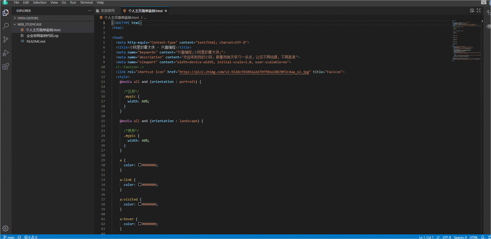Open the Edit menu

pos(26,3)
